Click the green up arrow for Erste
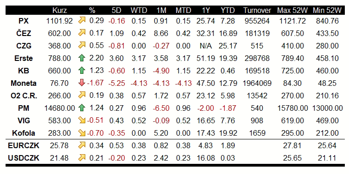Screen dimensions: 349x174 pyautogui.click(x=82, y=58)
